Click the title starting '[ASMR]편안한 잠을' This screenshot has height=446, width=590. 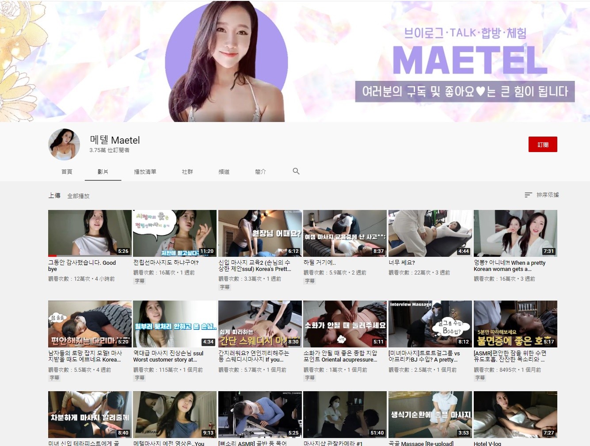(x=510, y=356)
